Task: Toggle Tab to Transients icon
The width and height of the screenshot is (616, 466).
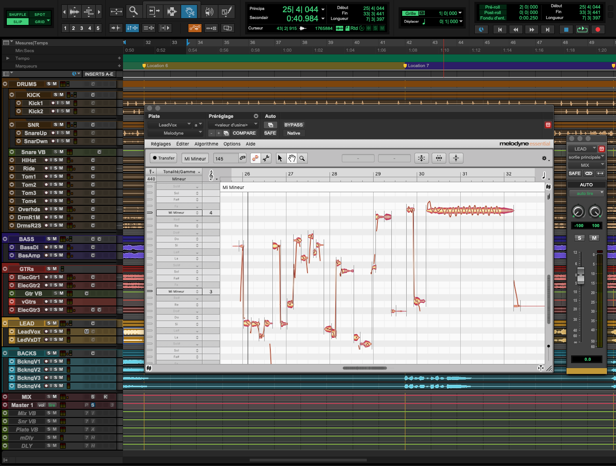Action: click(116, 28)
